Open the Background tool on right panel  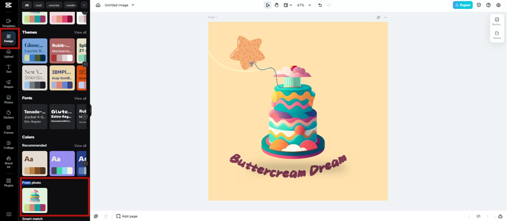coord(497,21)
